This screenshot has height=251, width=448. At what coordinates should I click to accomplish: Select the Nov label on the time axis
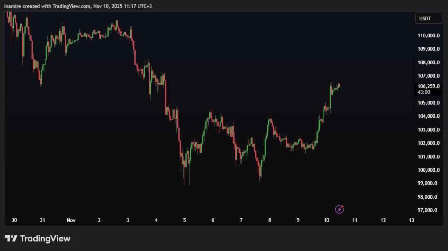71,220
